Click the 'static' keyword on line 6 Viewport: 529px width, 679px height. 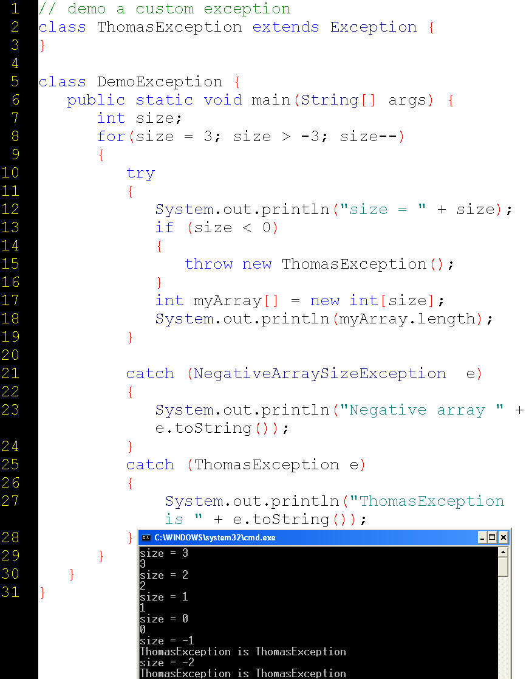[x=165, y=100]
